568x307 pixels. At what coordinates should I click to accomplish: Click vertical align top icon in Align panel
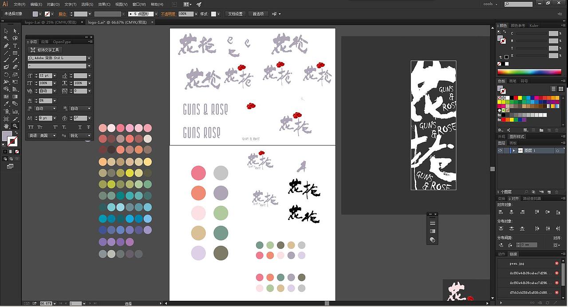coord(537,213)
